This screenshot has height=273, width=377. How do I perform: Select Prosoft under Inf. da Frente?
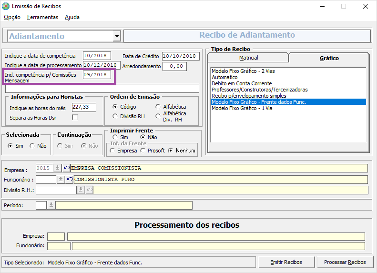[x=143, y=151]
